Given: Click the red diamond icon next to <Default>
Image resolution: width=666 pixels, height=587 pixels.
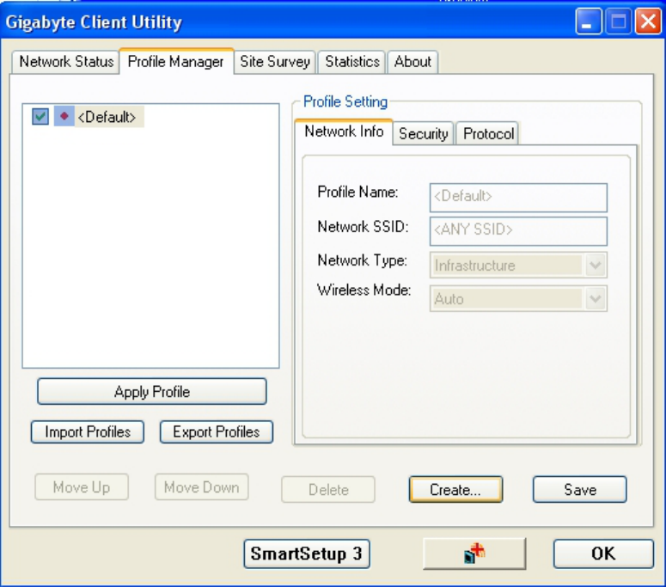Looking at the screenshot, I should 64,116.
